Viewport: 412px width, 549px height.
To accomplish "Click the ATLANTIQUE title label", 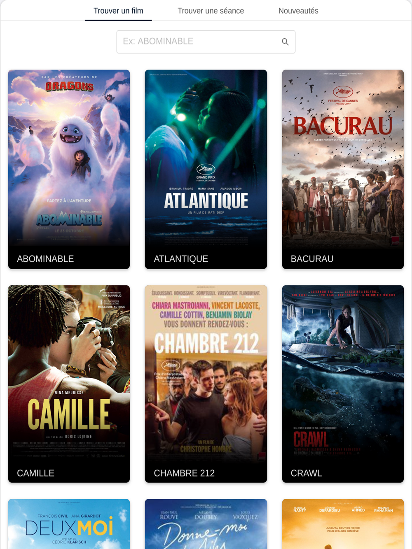I will pyautogui.click(x=181, y=259).
